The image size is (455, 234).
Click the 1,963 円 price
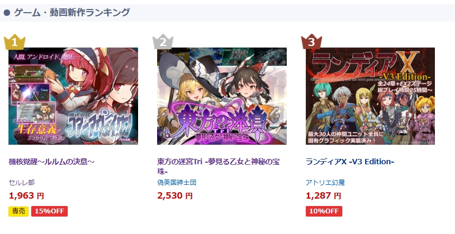[x=26, y=196]
